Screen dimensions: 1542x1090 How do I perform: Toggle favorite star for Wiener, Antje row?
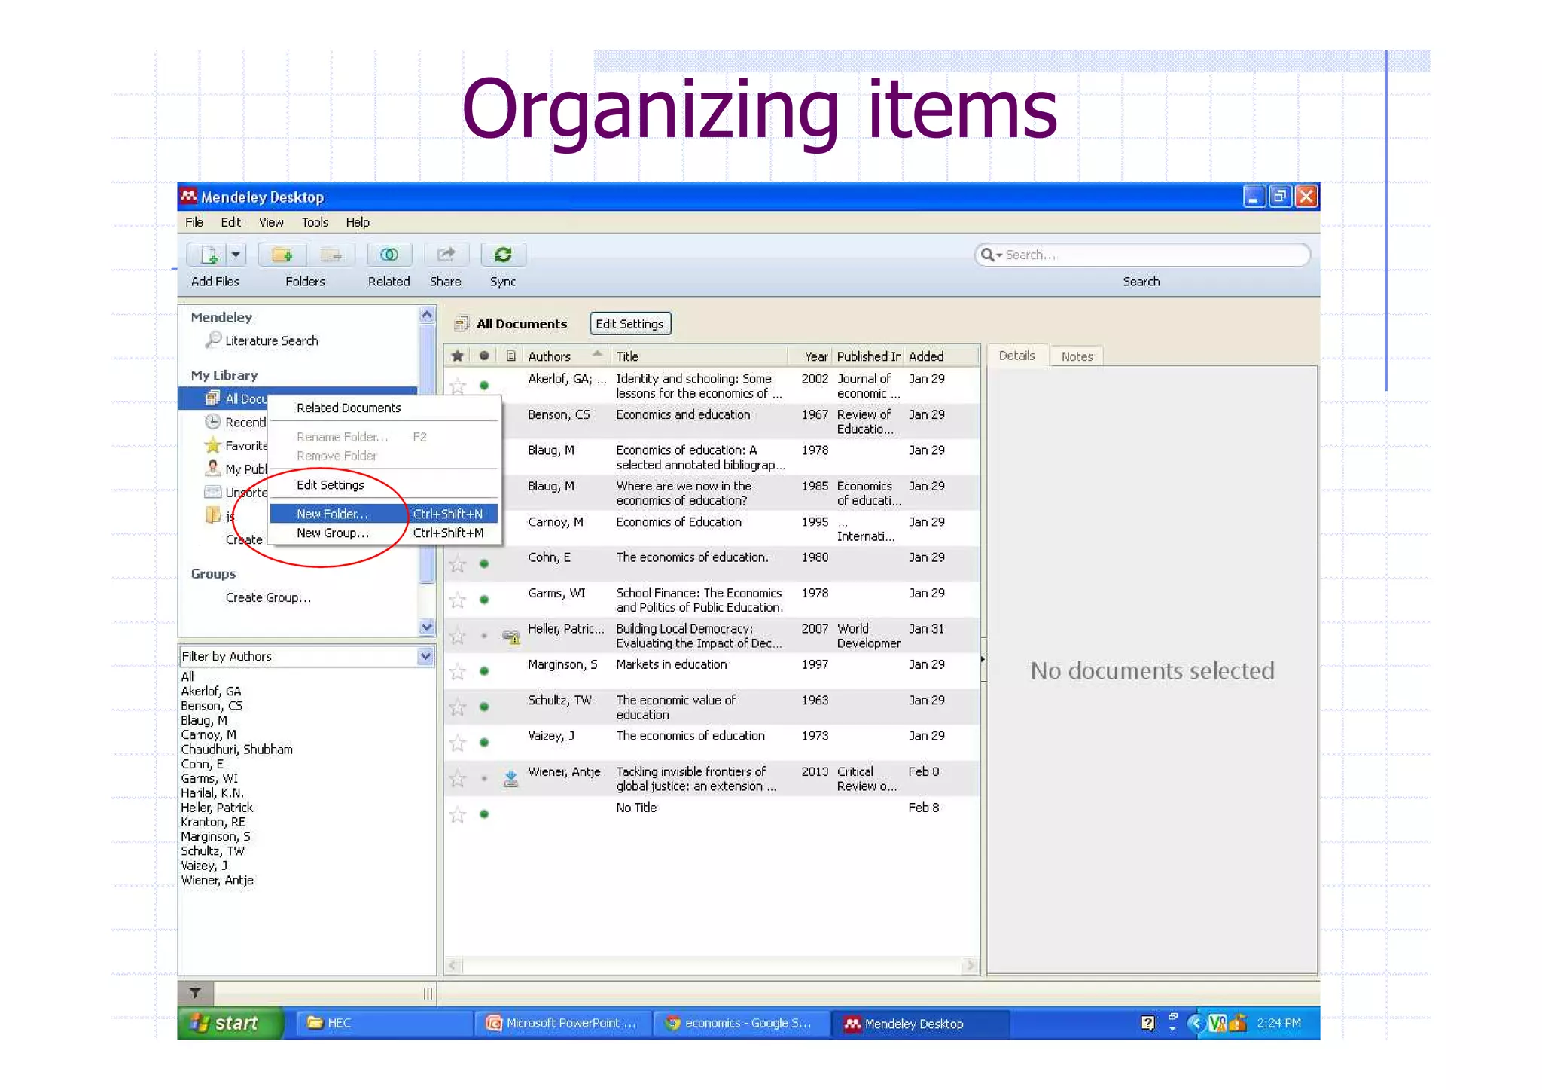[458, 779]
